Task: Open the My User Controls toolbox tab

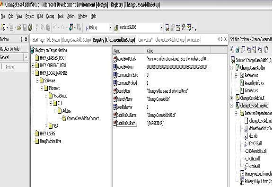Action: tap(14, 49)
